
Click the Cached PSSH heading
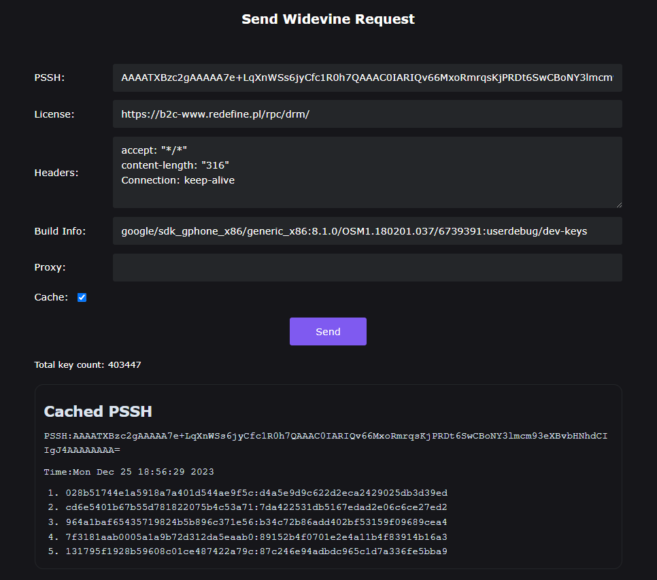tap(98, 411)
